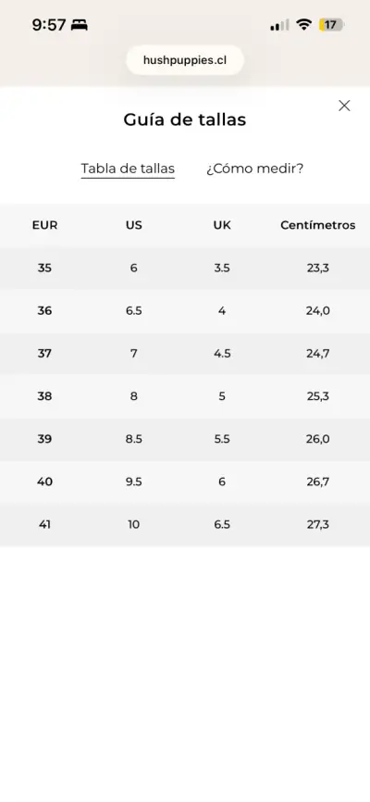Tap US size 9.5 cell
This screenshot has height=802, width=370.
(x=133, y=482)
